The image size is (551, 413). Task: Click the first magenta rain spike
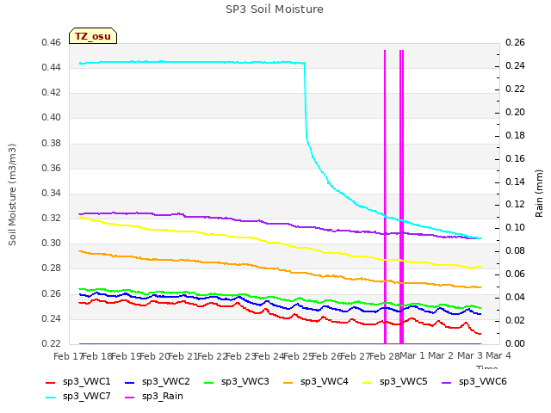pyautogui.click(x=385, y=197)
